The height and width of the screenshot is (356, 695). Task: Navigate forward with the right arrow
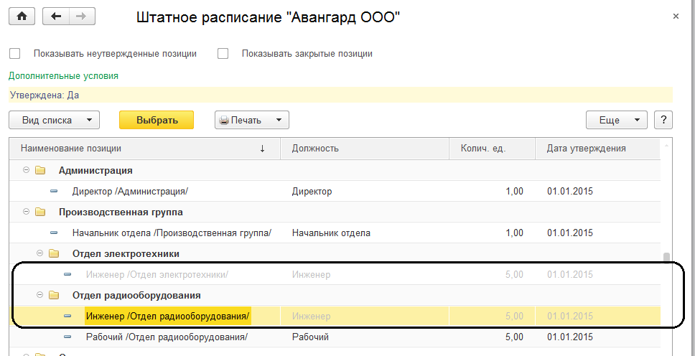pos(80,17)
